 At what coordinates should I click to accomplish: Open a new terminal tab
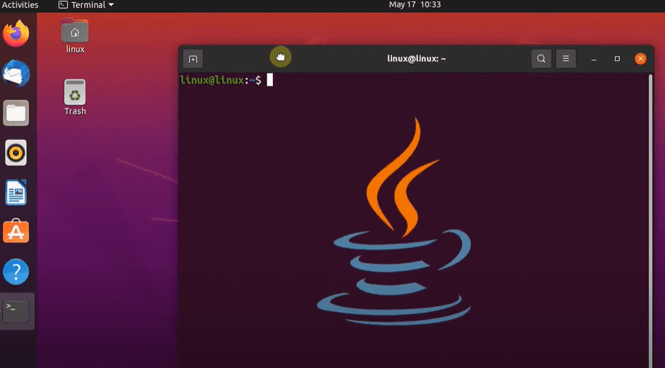(193, 59)
